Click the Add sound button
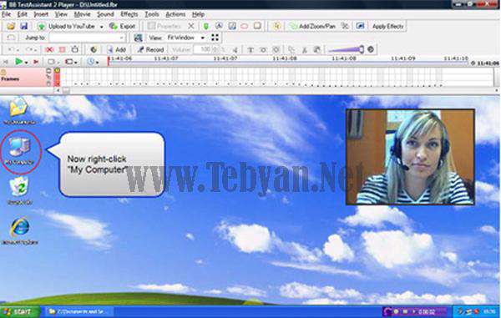The image size is (501, 318). coord(117,49)
